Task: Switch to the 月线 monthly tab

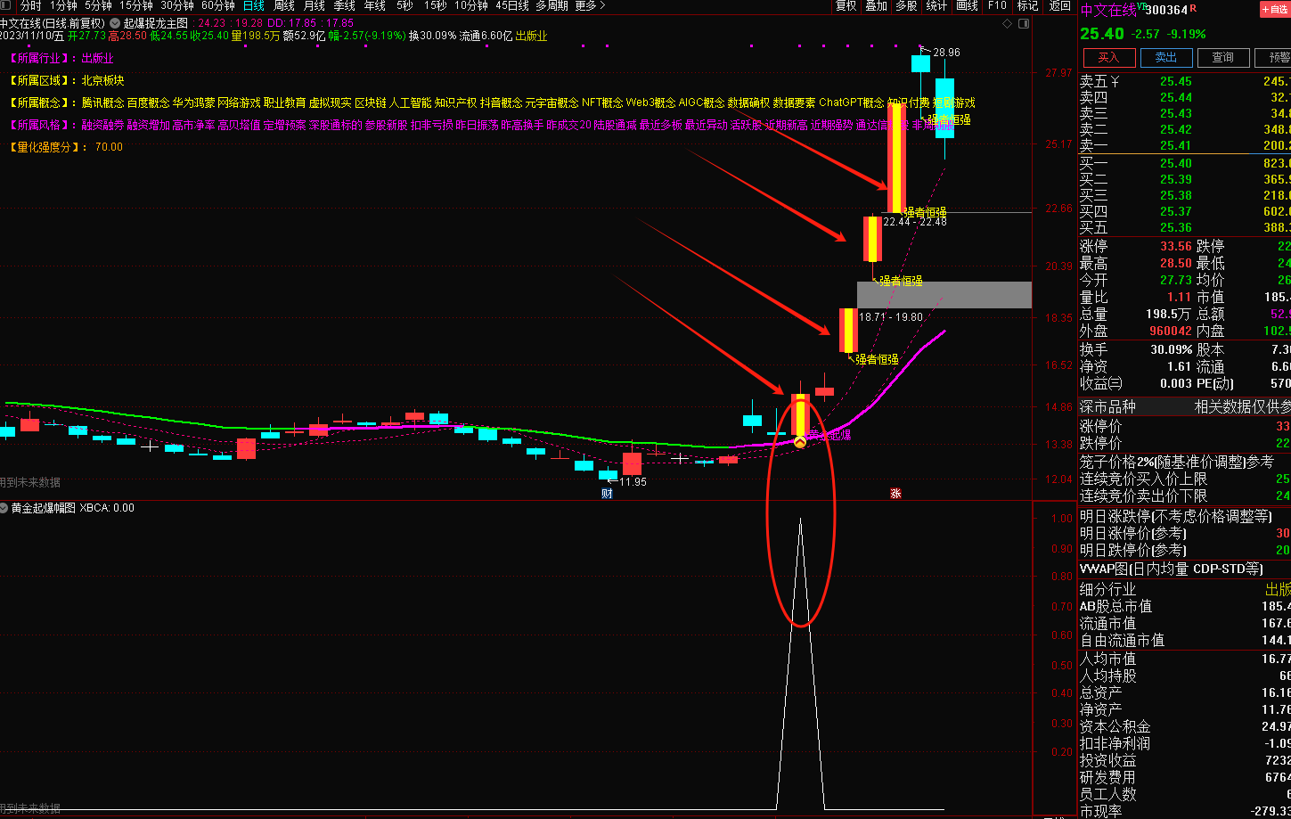Action: click(x=314, y=5)
